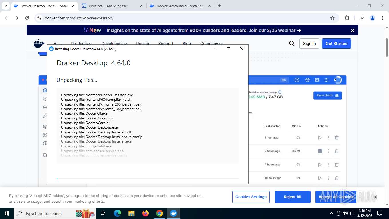Start the container from 10 hours ago
The image size is (389, 219).
point(320,178)
